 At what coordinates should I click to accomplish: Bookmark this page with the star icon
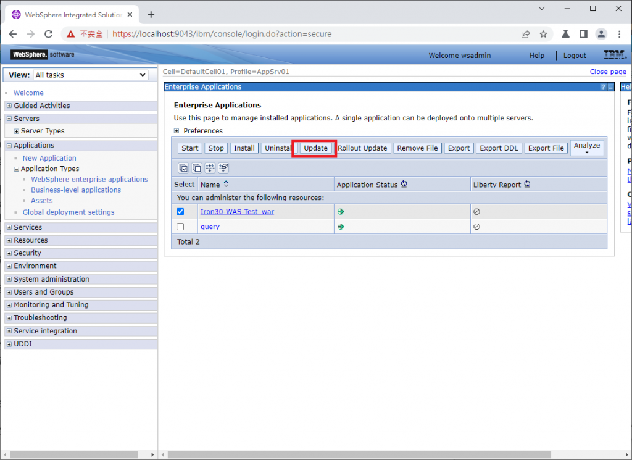[x=543, y=34]
